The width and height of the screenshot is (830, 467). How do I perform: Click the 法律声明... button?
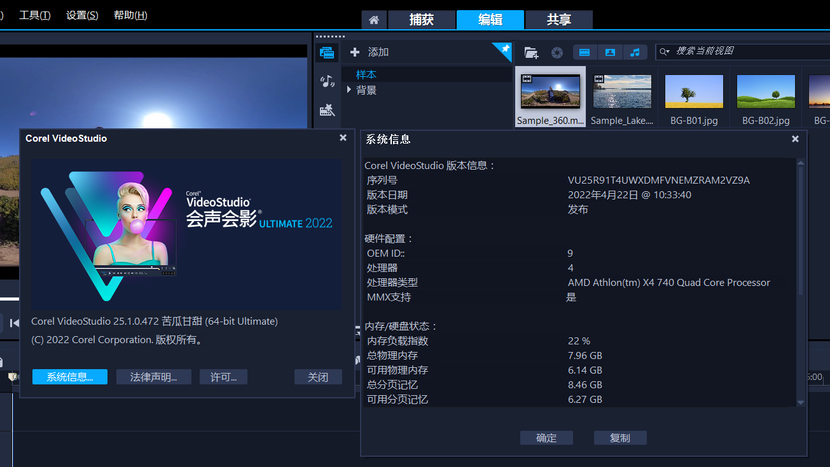tap(153, 377)
